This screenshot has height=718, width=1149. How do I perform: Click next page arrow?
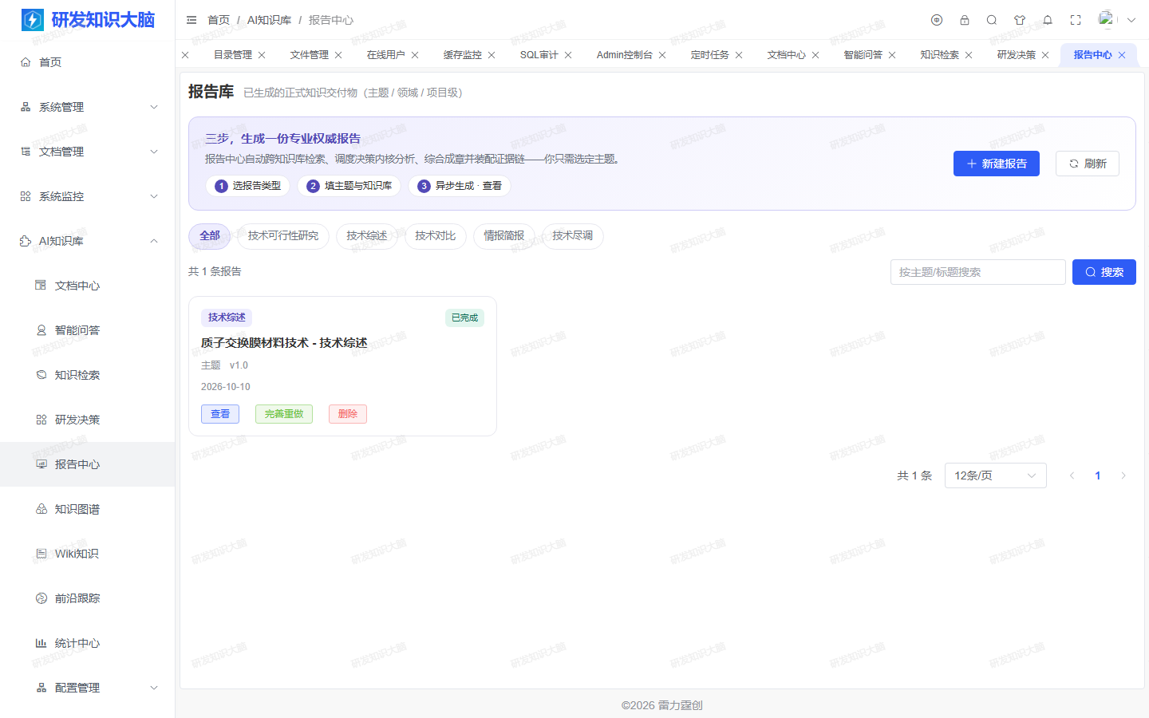1123,475
